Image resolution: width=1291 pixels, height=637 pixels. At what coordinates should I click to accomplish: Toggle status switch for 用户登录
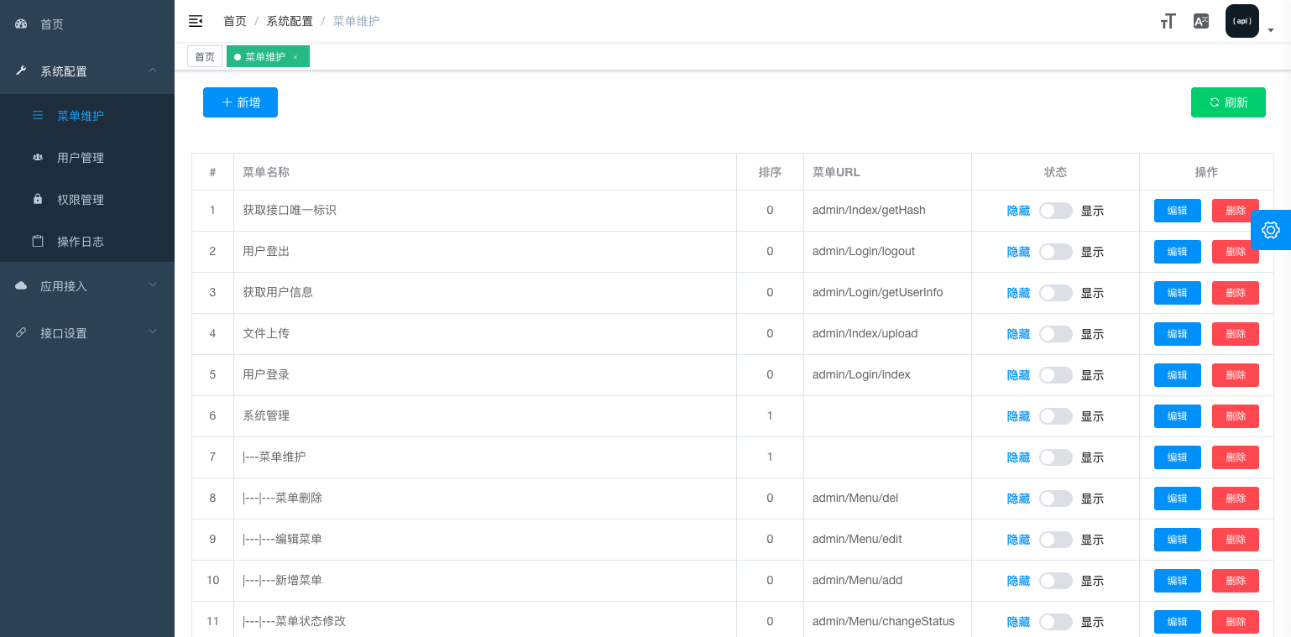pos(1056,375)
